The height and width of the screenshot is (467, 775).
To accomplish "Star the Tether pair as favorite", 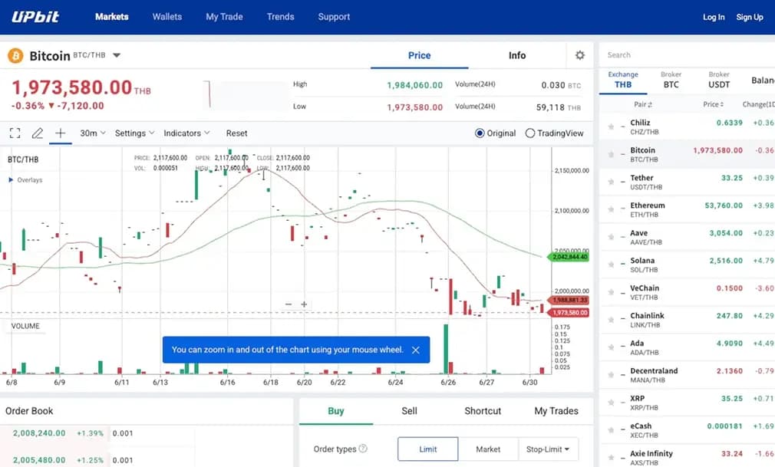I will [611, 182].
